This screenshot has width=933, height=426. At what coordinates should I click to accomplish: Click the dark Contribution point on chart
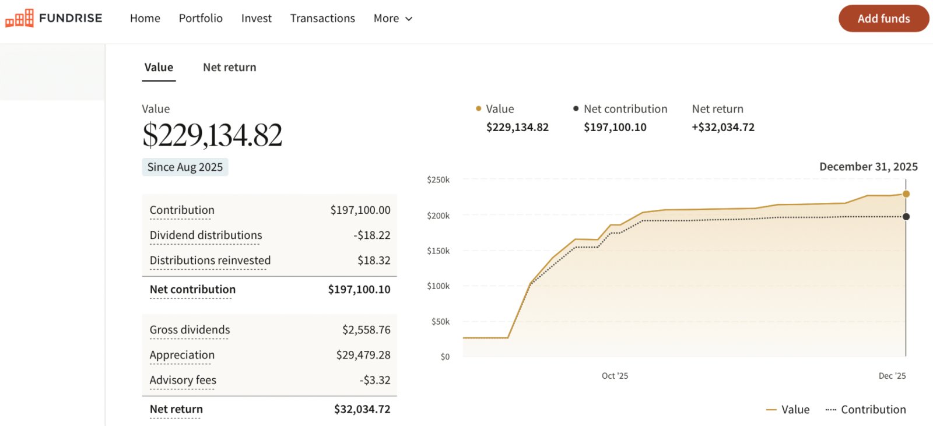(x=906, y=217)
